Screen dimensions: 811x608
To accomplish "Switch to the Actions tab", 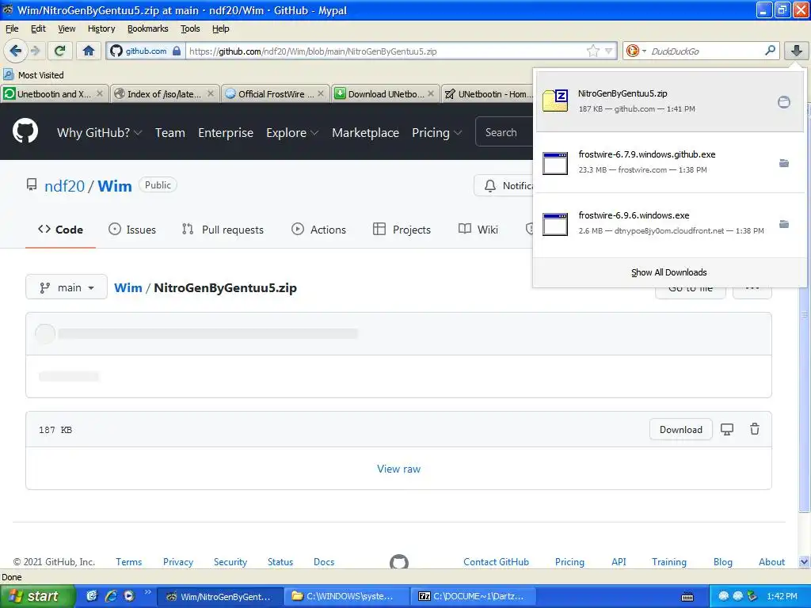I will pos(318,230).
